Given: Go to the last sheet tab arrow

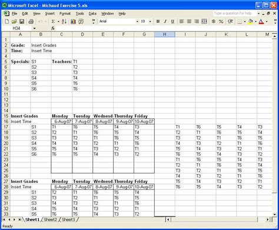Looking at the screenshot, I should point(19,219).
